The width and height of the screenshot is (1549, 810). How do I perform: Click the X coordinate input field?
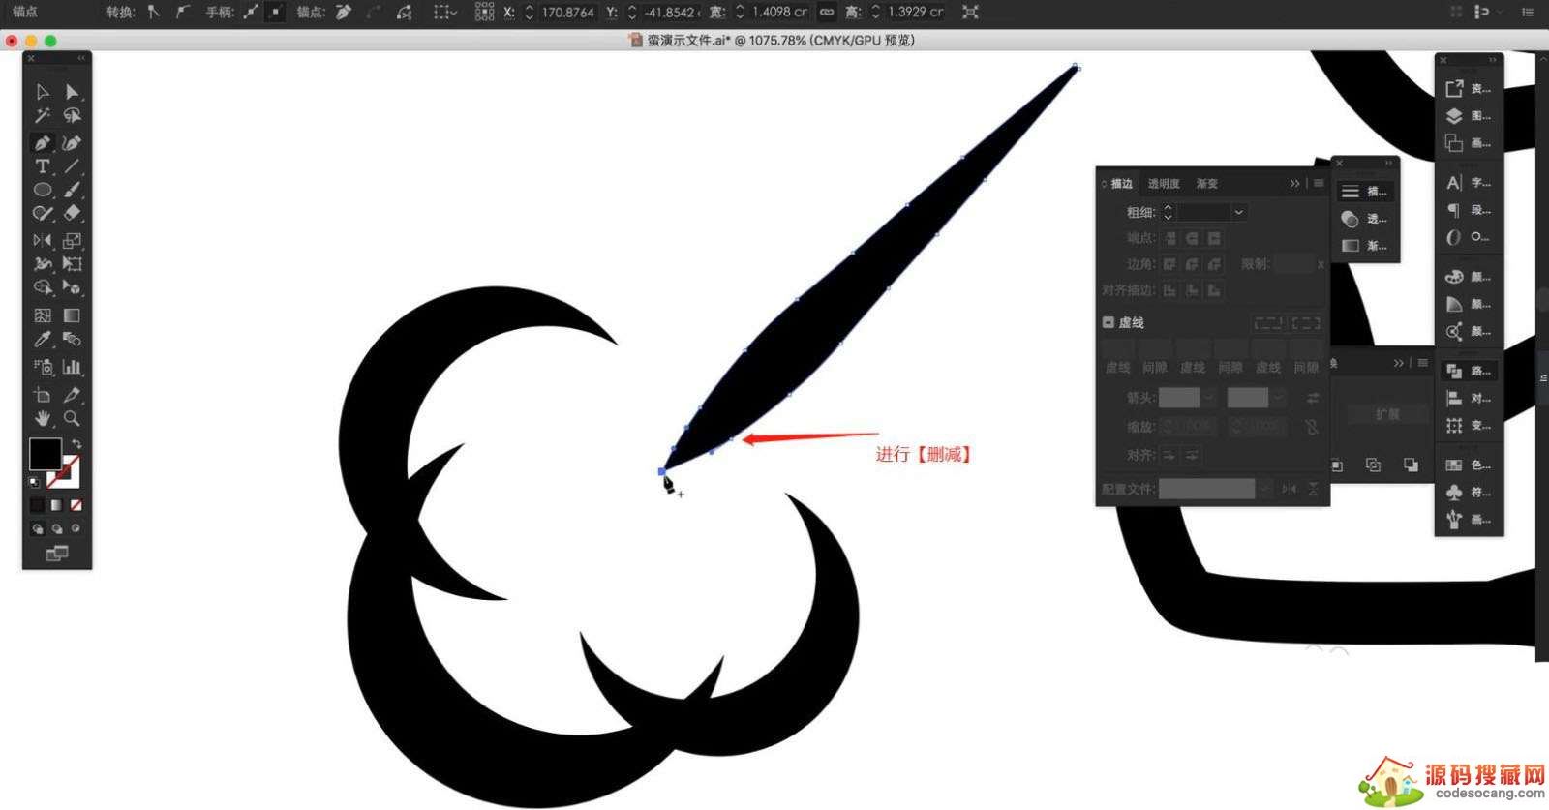tap(567, 13)
